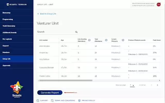
Task: Follow the Back to Group Life link
Action: pos(48,14)
